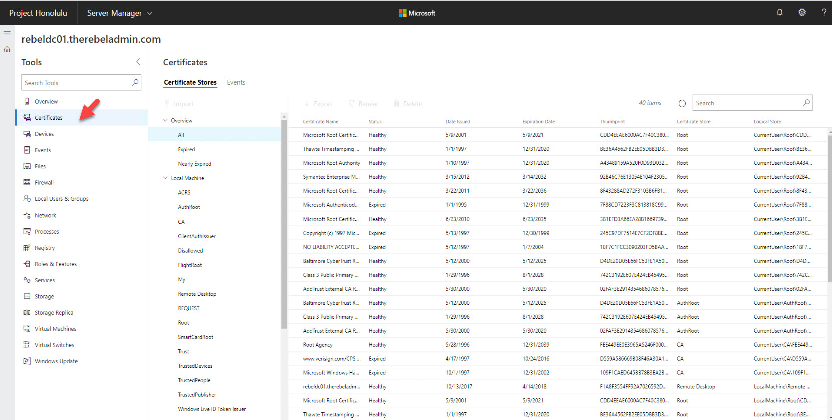Click the Firewall tool icon

click(27, 182)
